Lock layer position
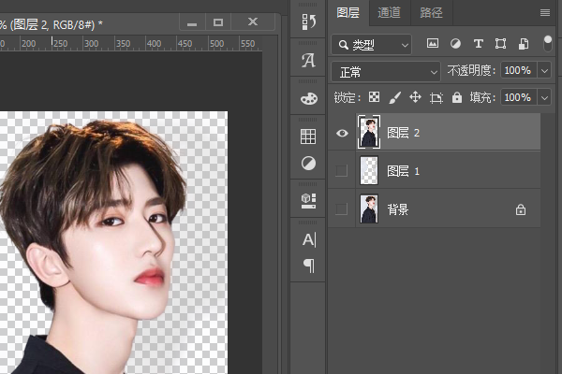This screenshot has height=374, width=562. coord(415,97)
